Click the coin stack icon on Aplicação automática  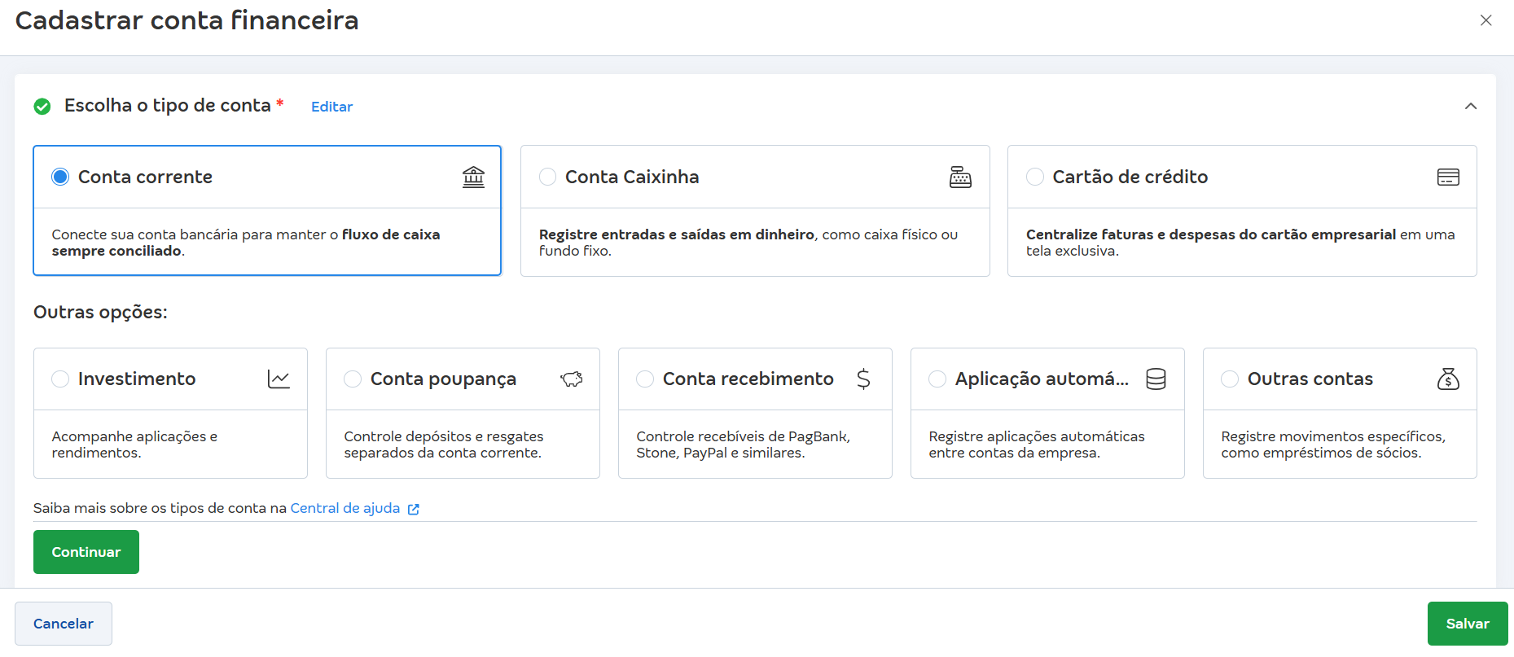tap(1156, 379)
